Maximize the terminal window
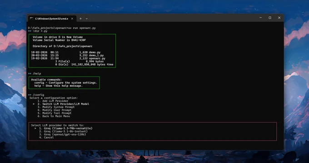309x163 pixels. click(270, 18)
